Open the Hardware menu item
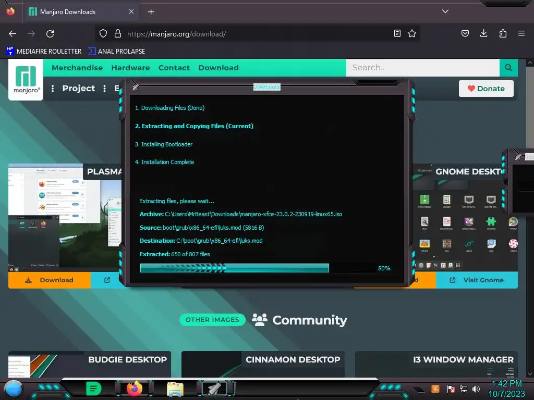This screenshot has height=400, width=534. (x=130, y=68)
